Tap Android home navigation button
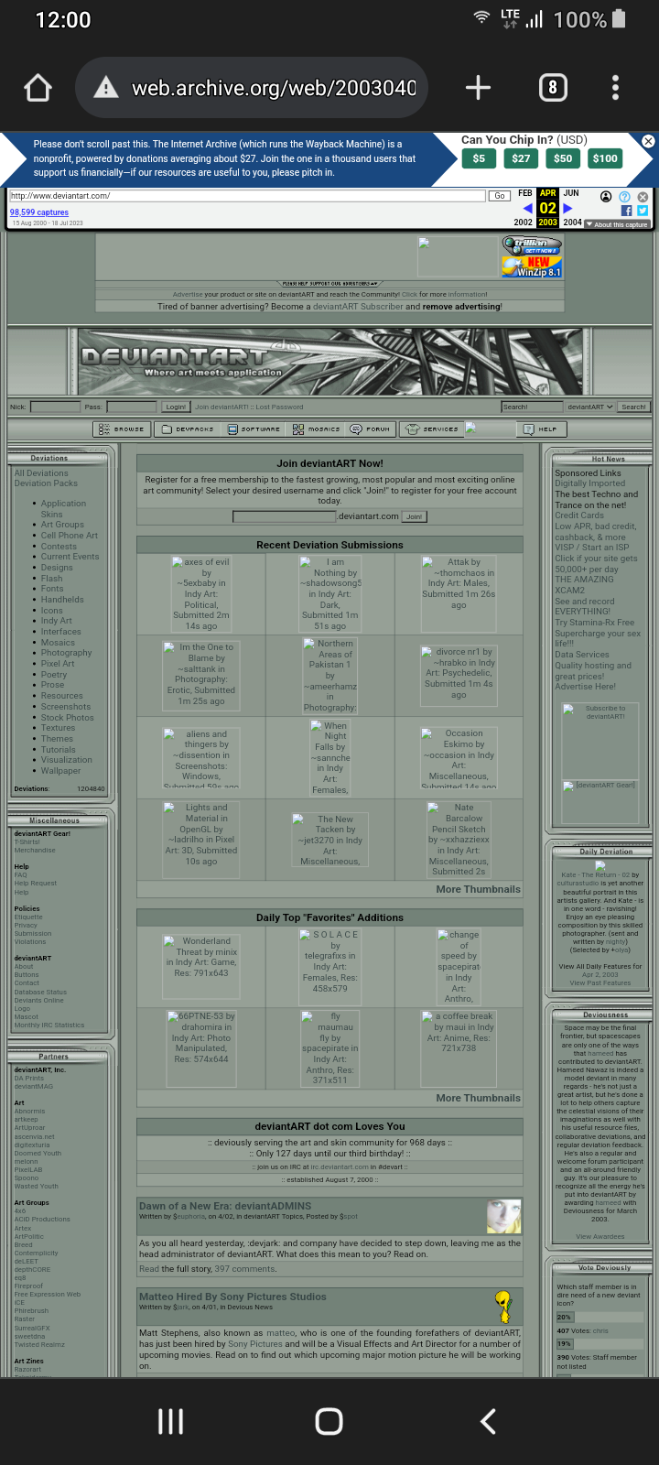 [329, 1421]
